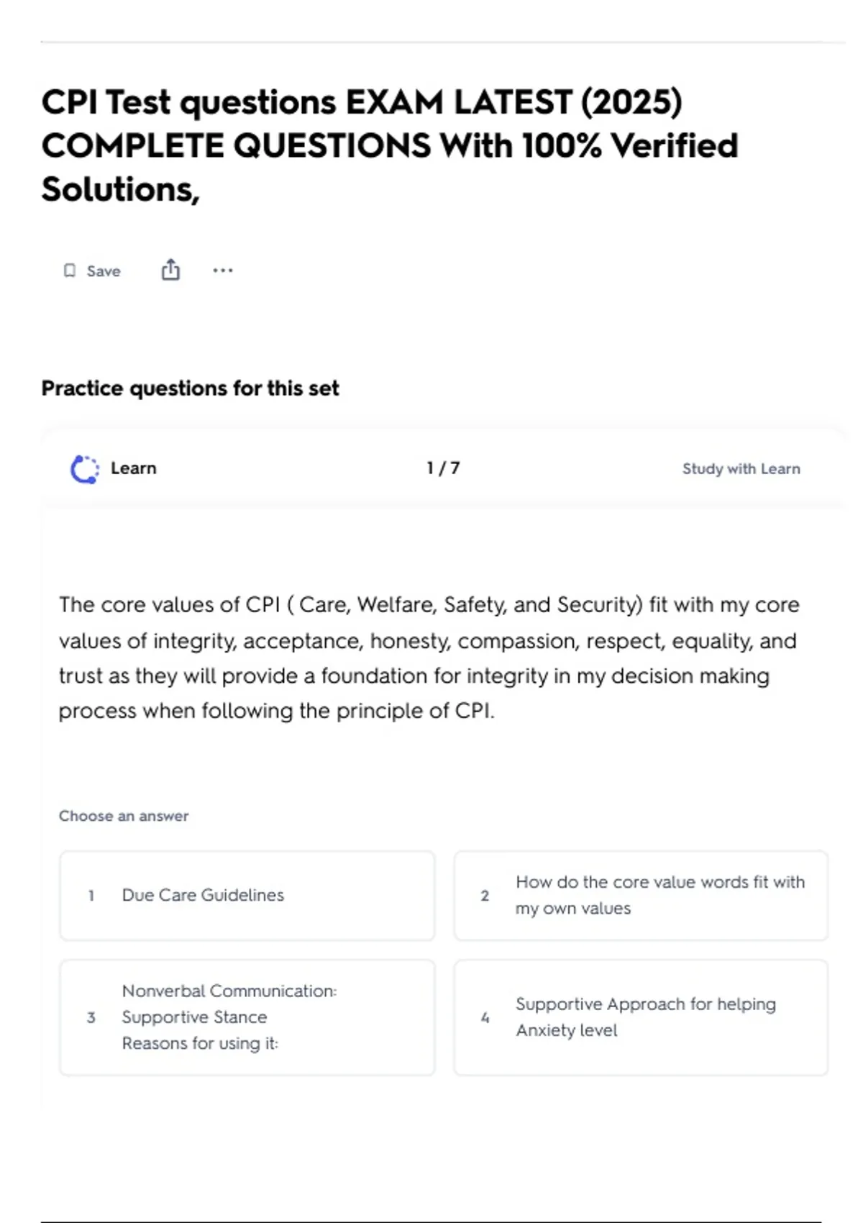
Task: Click the number 2 answer badge
Action: click(485, 896)
